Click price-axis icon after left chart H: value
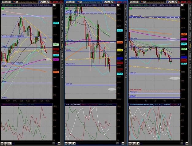 [54, 5]
